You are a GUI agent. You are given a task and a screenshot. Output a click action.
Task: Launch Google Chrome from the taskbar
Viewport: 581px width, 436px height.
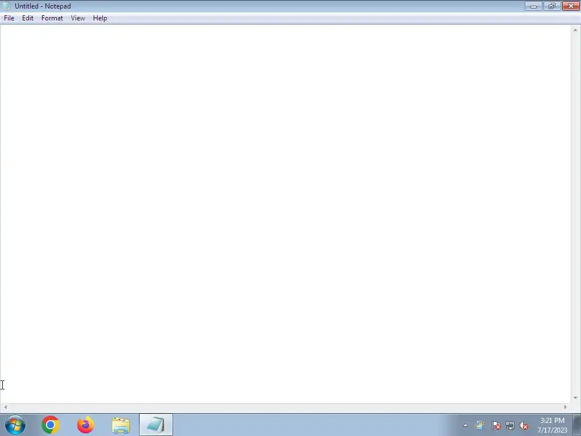(50, 425)
